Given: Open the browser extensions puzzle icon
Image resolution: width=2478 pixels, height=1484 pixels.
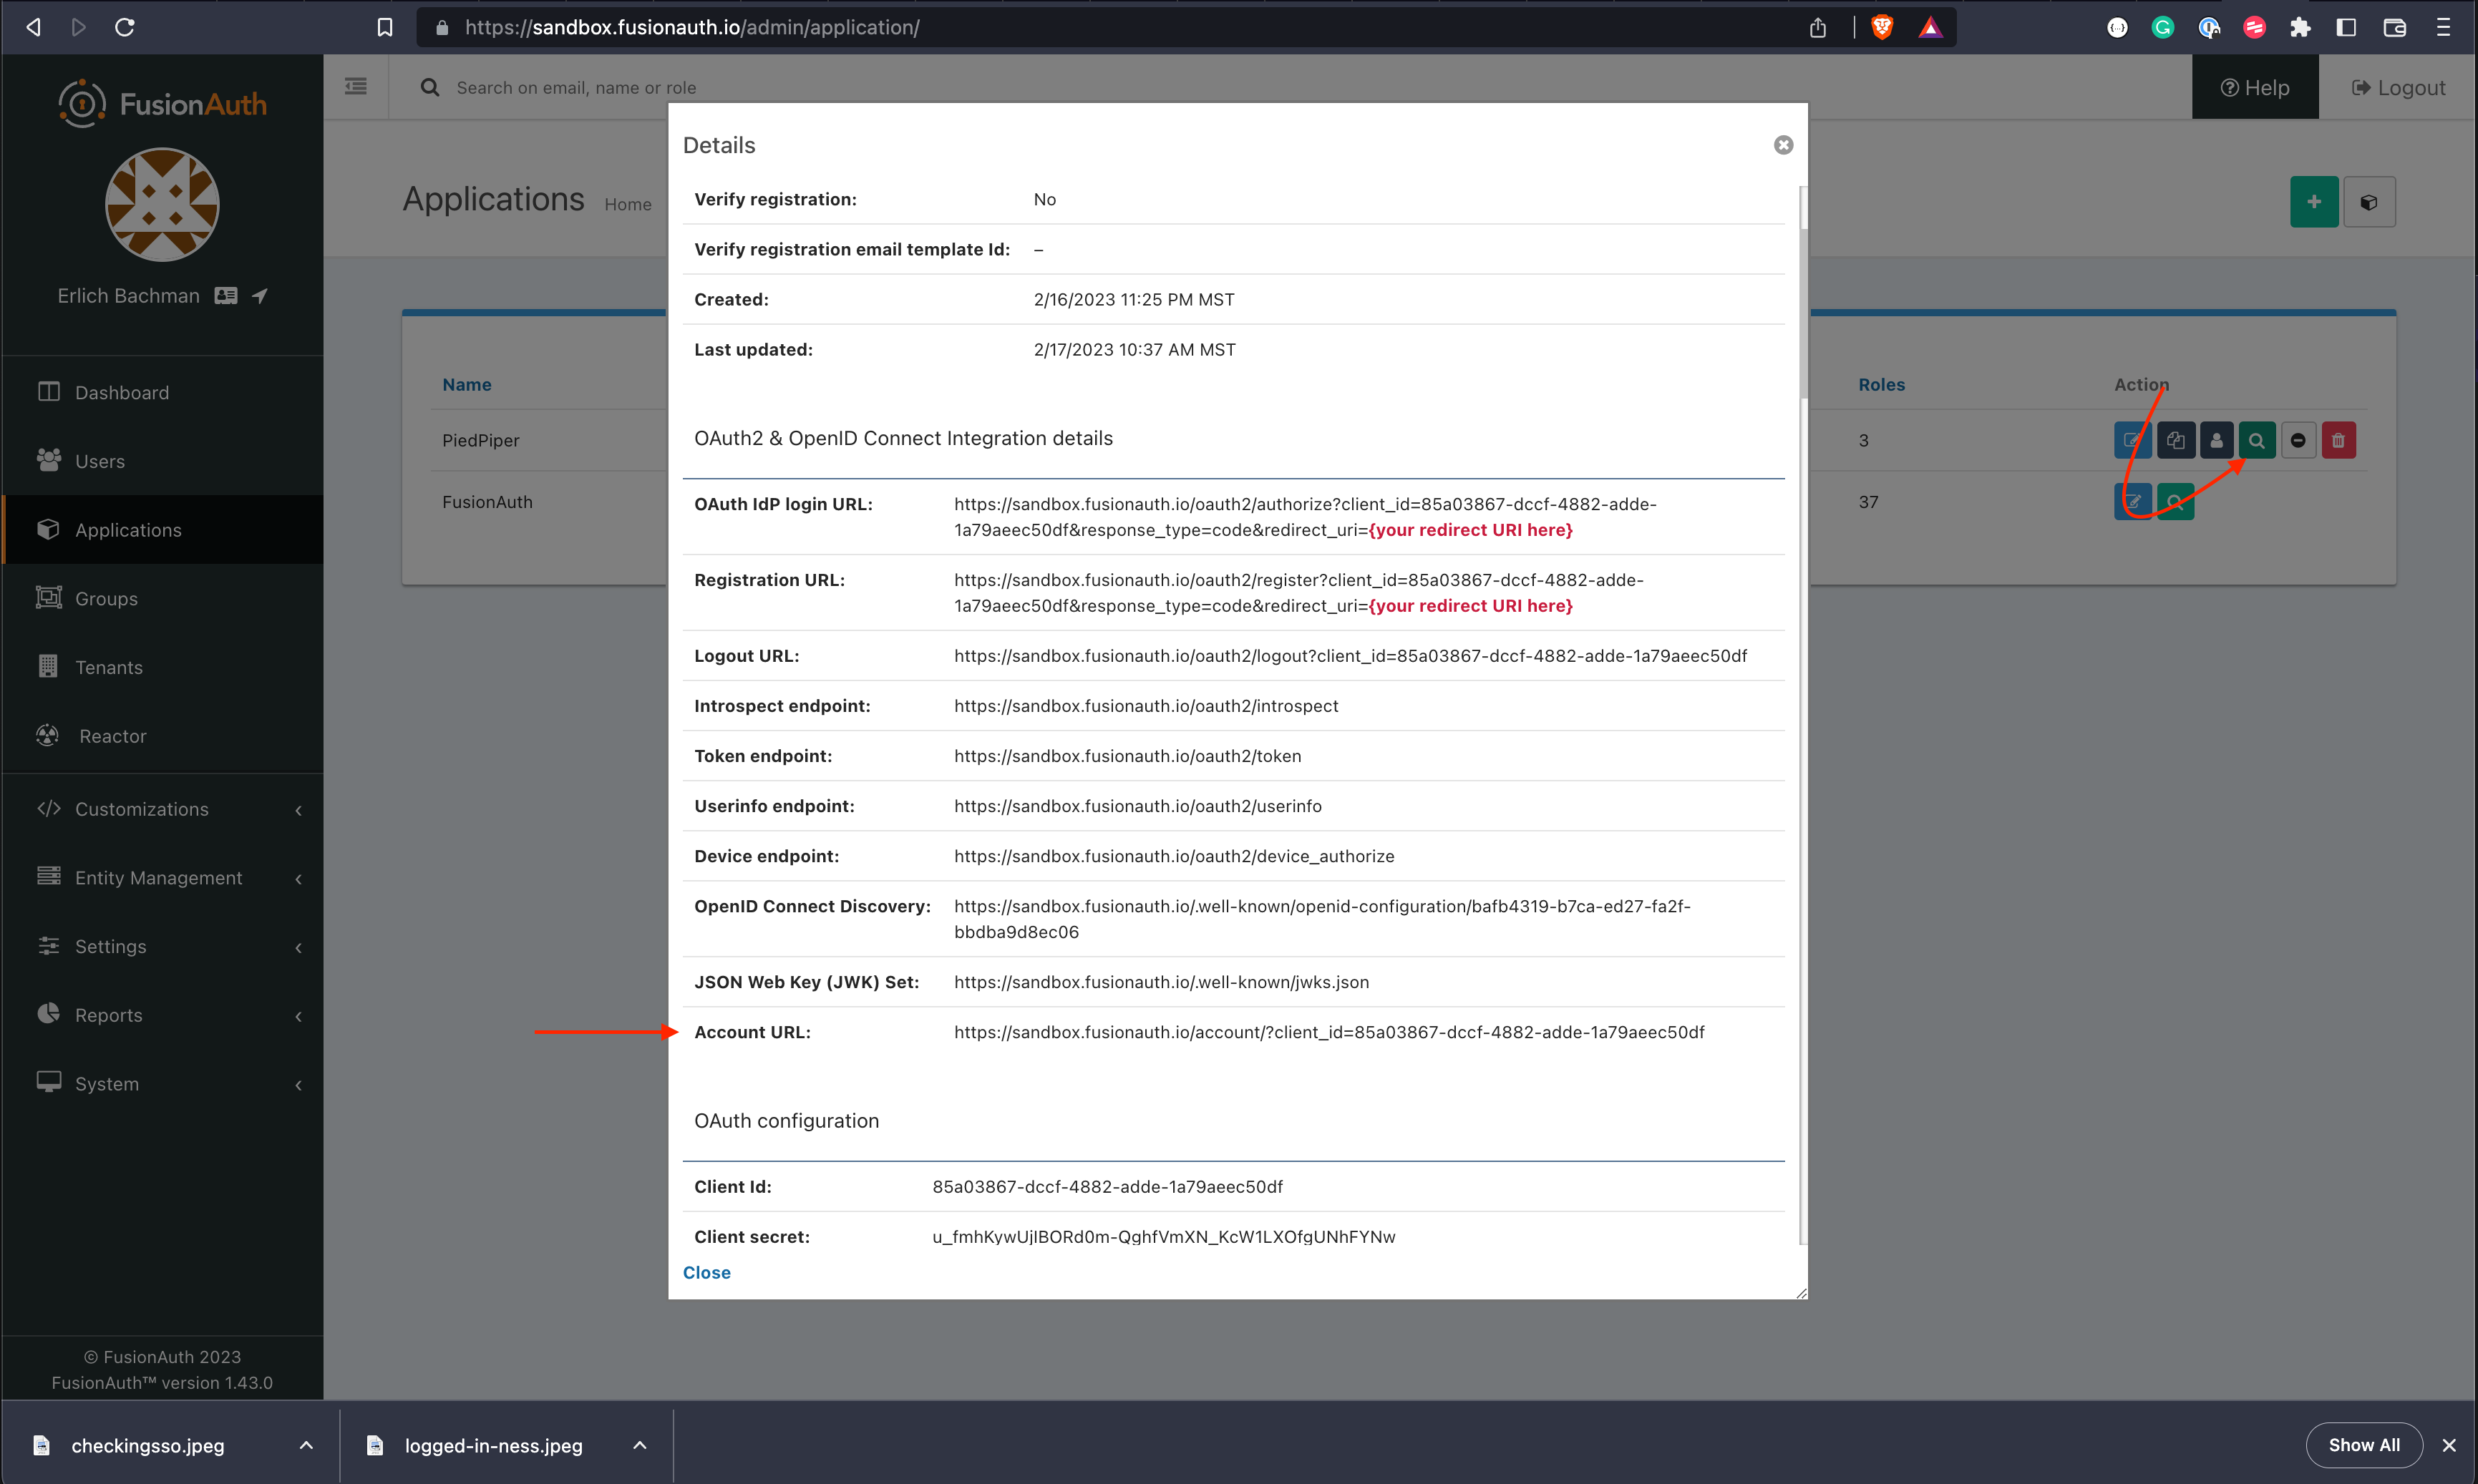Looking at the screenshot, I should pos(2300,27).
